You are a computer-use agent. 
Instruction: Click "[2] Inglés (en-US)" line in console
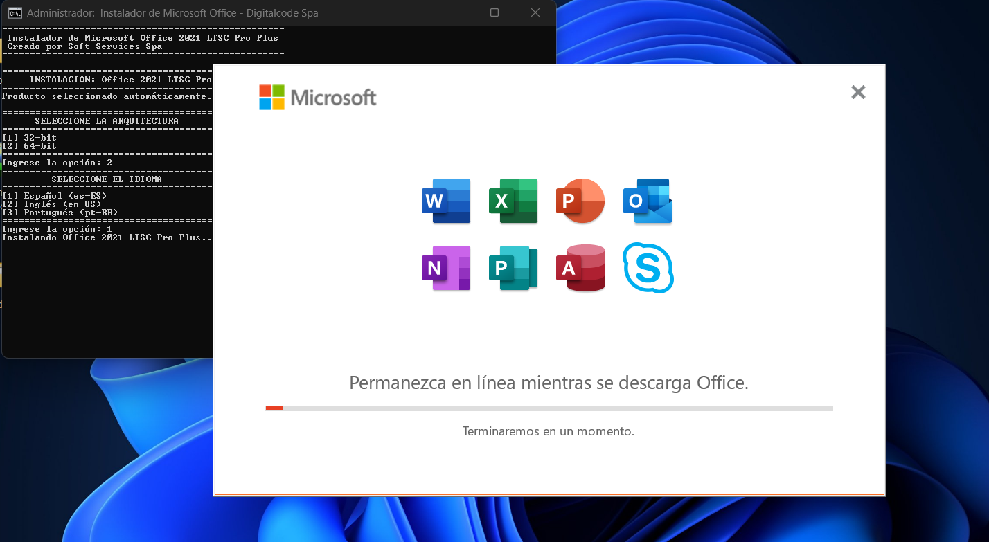coord(52,204)
